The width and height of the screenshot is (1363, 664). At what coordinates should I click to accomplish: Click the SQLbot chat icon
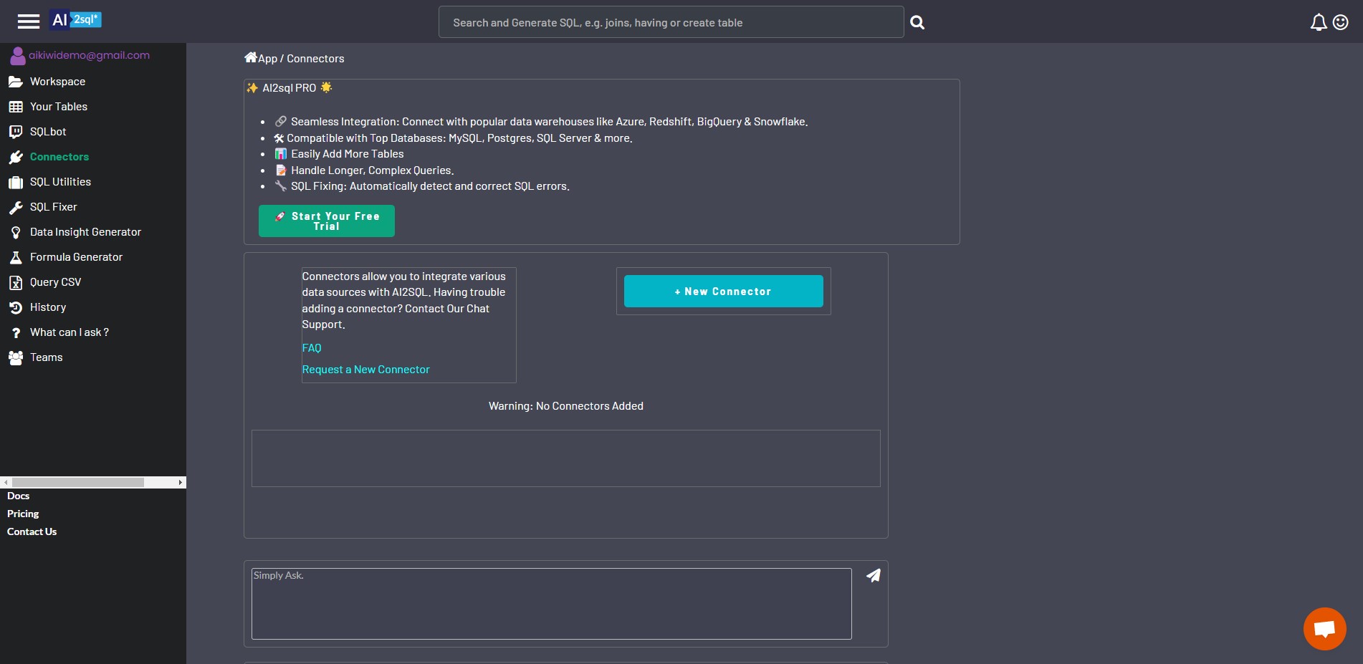[x=16, y=132]
